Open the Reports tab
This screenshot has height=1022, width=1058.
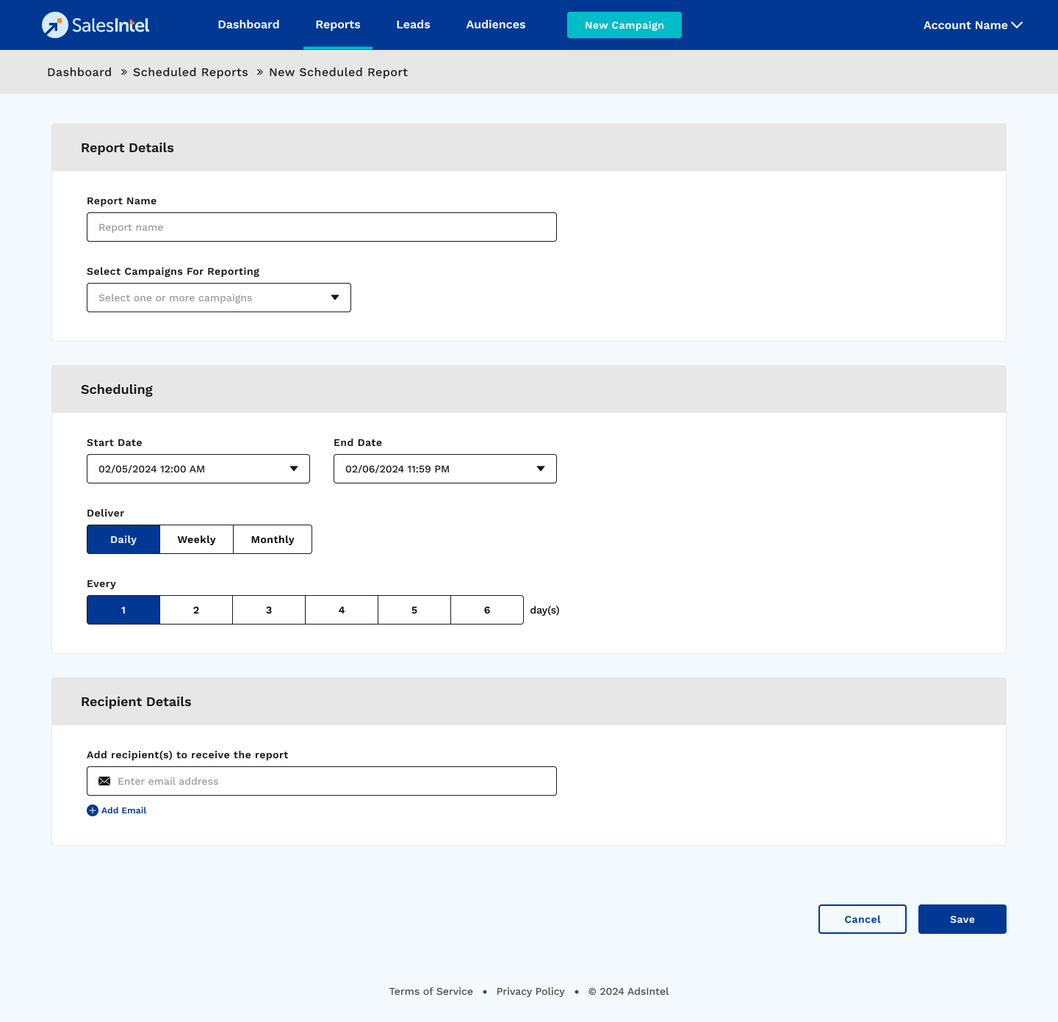pyautogui.click(x=338, y=25)
